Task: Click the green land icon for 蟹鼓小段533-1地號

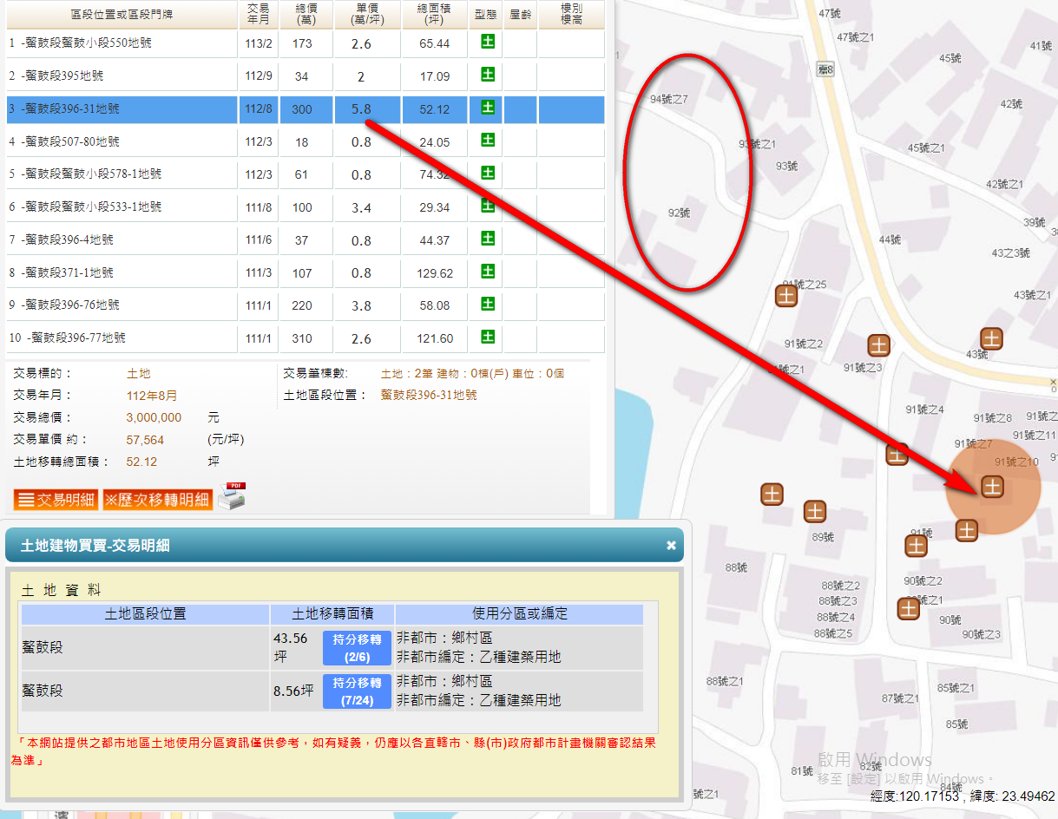Action: pos(488,206)
